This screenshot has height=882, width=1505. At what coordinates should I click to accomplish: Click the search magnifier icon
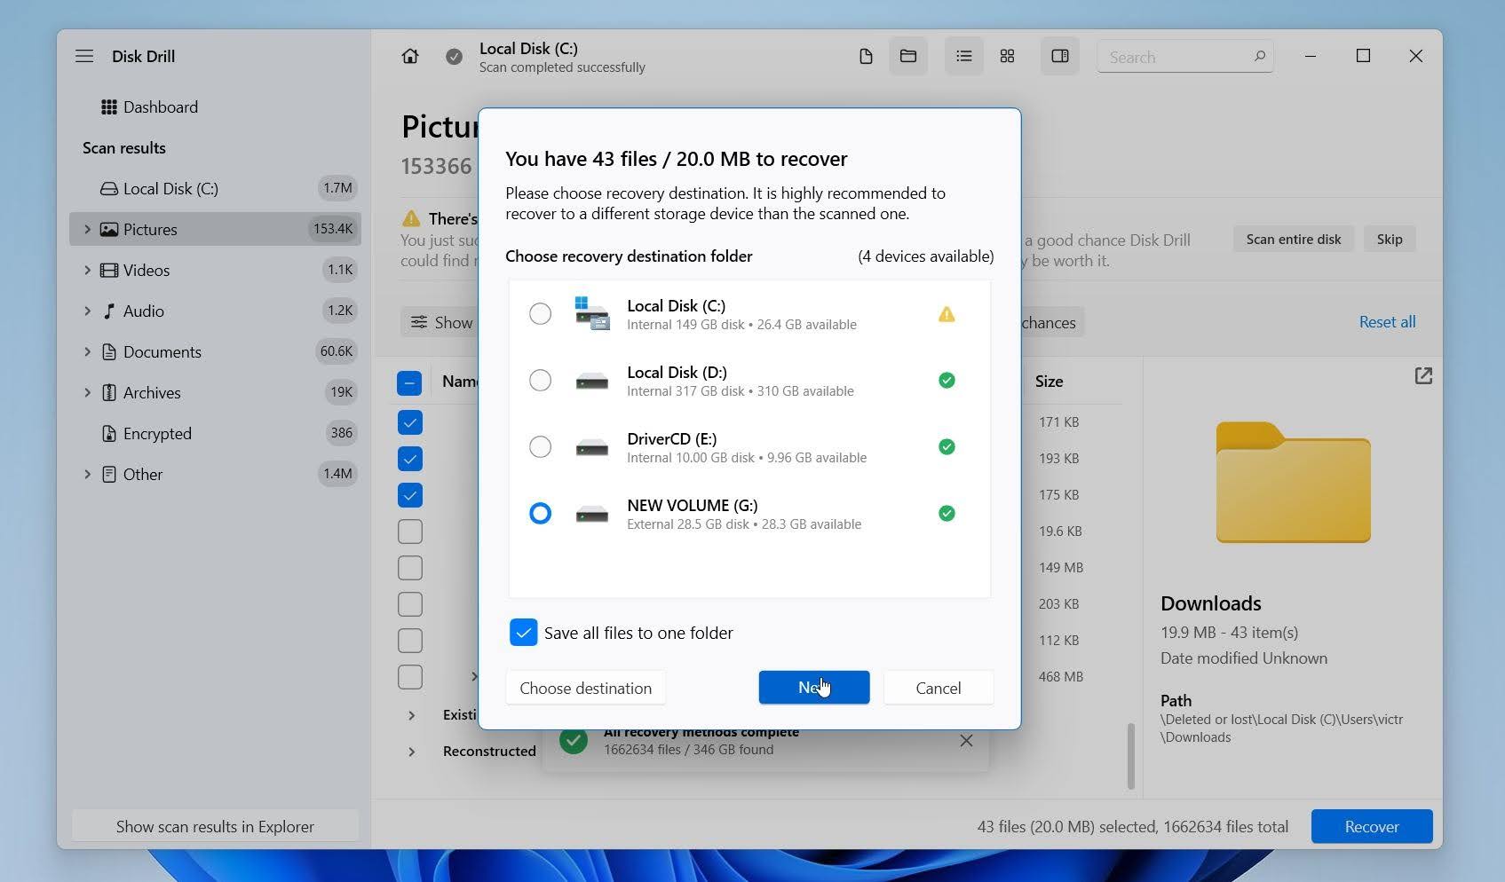pyautogui.click(x=1259, y=57)
